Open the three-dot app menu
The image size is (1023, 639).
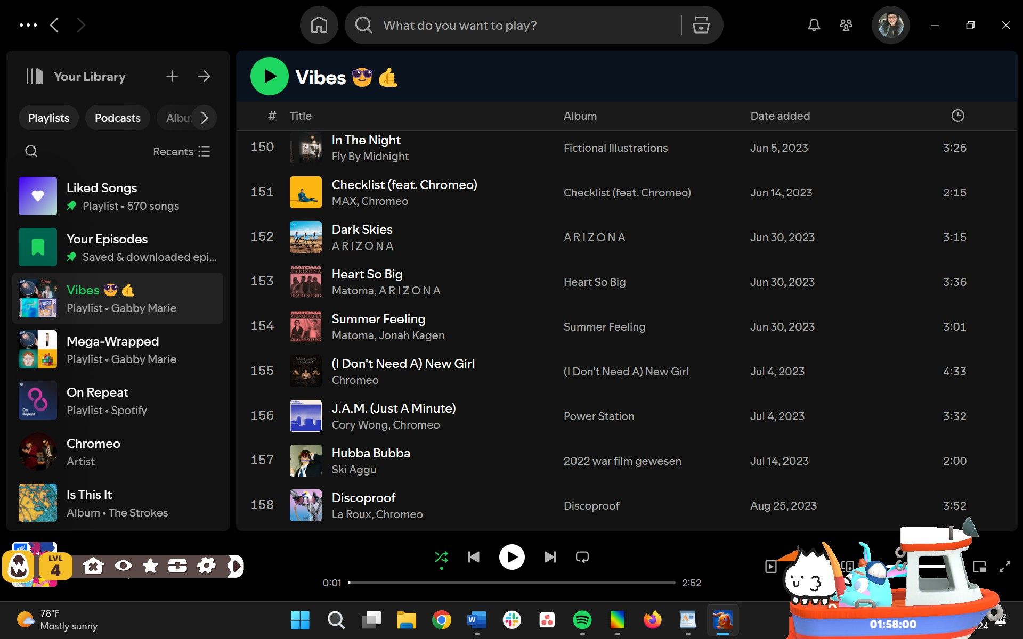28,25
